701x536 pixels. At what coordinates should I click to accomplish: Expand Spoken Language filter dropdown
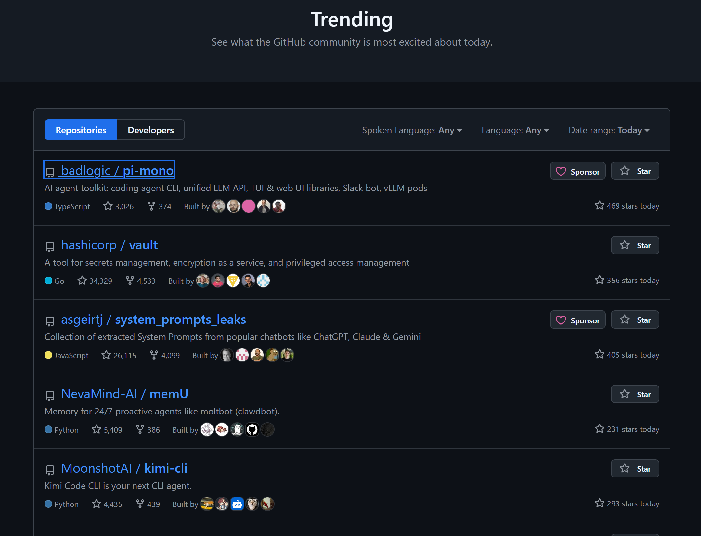point(412,130)
